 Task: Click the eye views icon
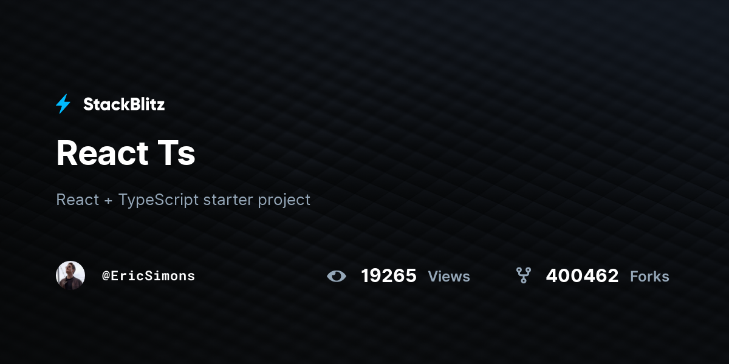pyautogui.click(x=337, y=277)
